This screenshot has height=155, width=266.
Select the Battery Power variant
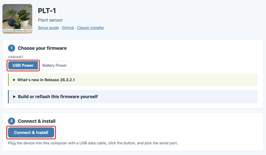click(55, 65)
